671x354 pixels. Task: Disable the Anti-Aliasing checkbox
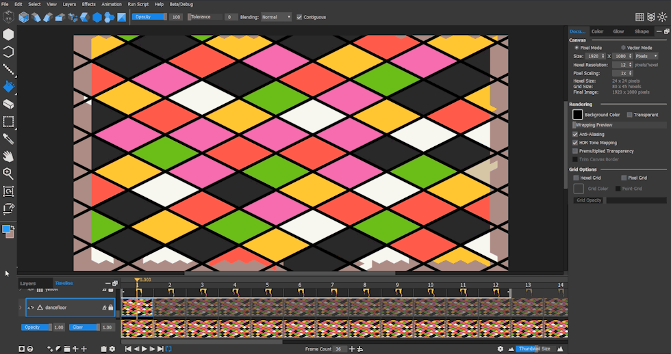coord(575,135)
